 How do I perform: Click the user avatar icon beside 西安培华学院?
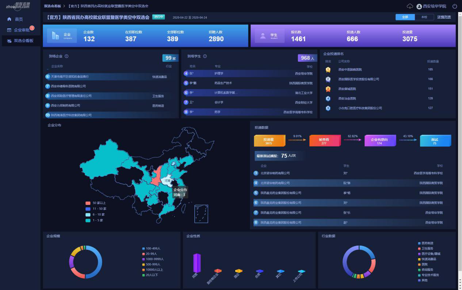click(419, 6)
